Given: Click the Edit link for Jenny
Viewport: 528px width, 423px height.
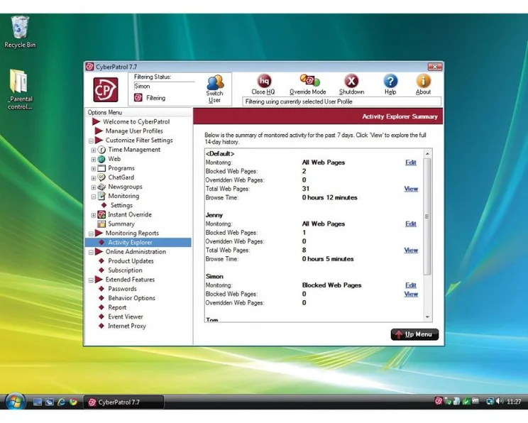Looking at the screenshot, I should tap(410, 224).
